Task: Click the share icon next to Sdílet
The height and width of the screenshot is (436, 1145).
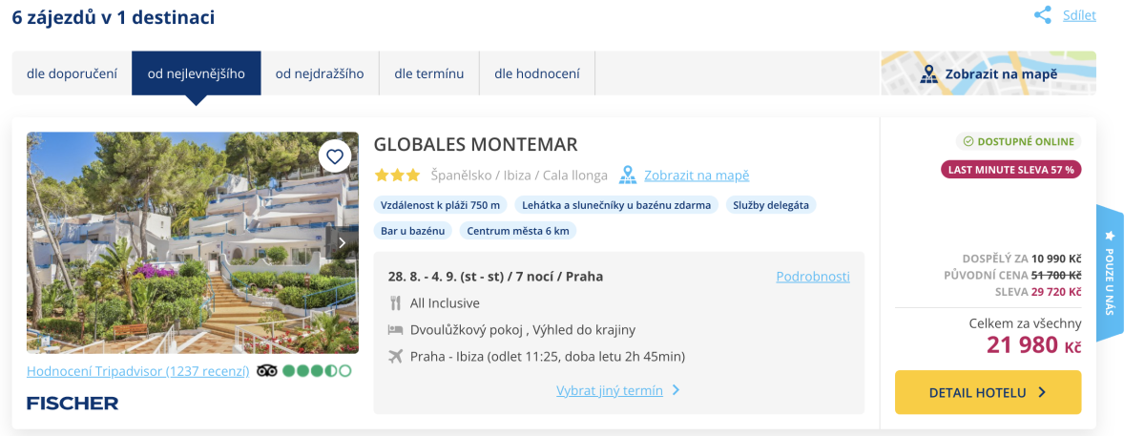Action: (1043, 15)
